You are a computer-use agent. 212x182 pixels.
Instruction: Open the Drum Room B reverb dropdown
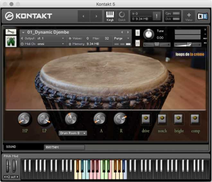click(x=73, y=133)
